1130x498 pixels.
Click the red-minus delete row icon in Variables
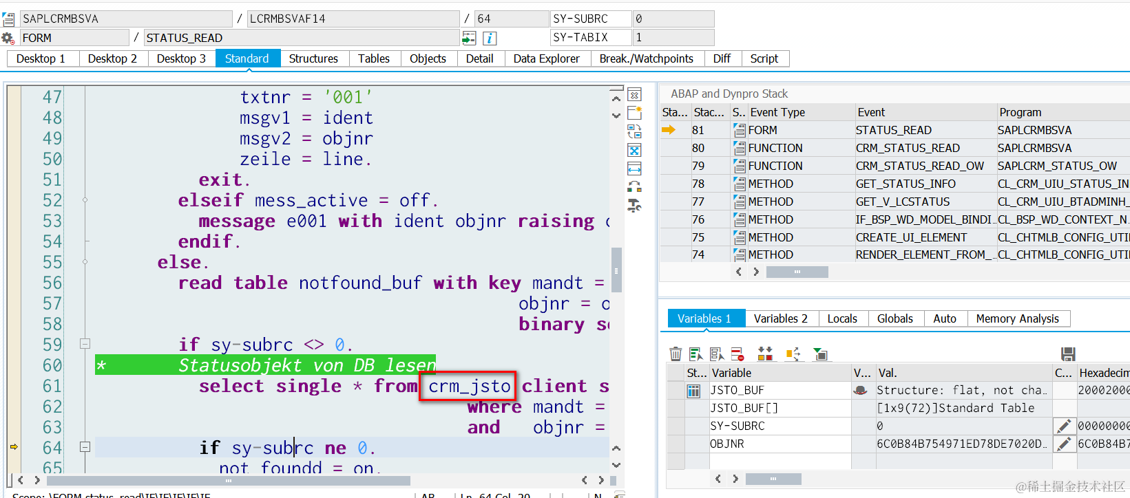pos(737,354)
